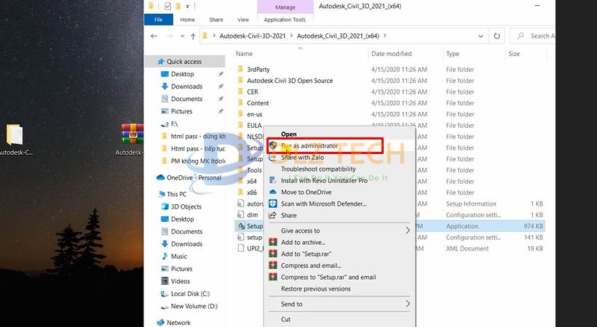Open the Quick Access Toolbar customize dropdown

click(187, 7)
